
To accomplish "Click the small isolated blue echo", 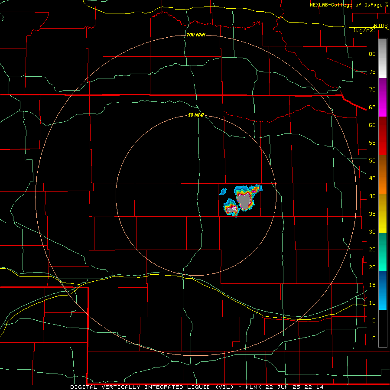I will coord(223,192).
